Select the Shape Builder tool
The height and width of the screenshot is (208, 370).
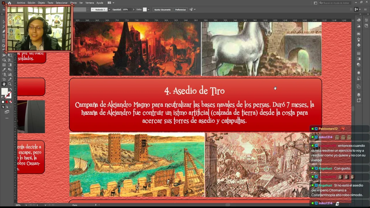tap(4, 60)
